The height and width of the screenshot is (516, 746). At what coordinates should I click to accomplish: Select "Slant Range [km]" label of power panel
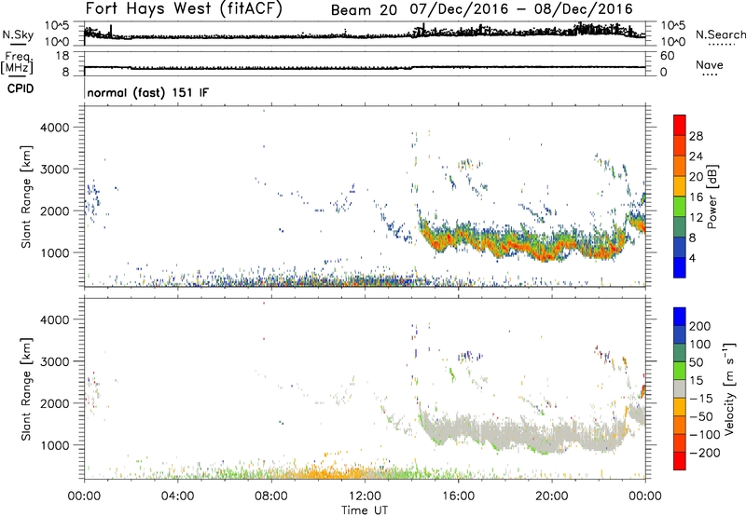click(x=26, y=197)
